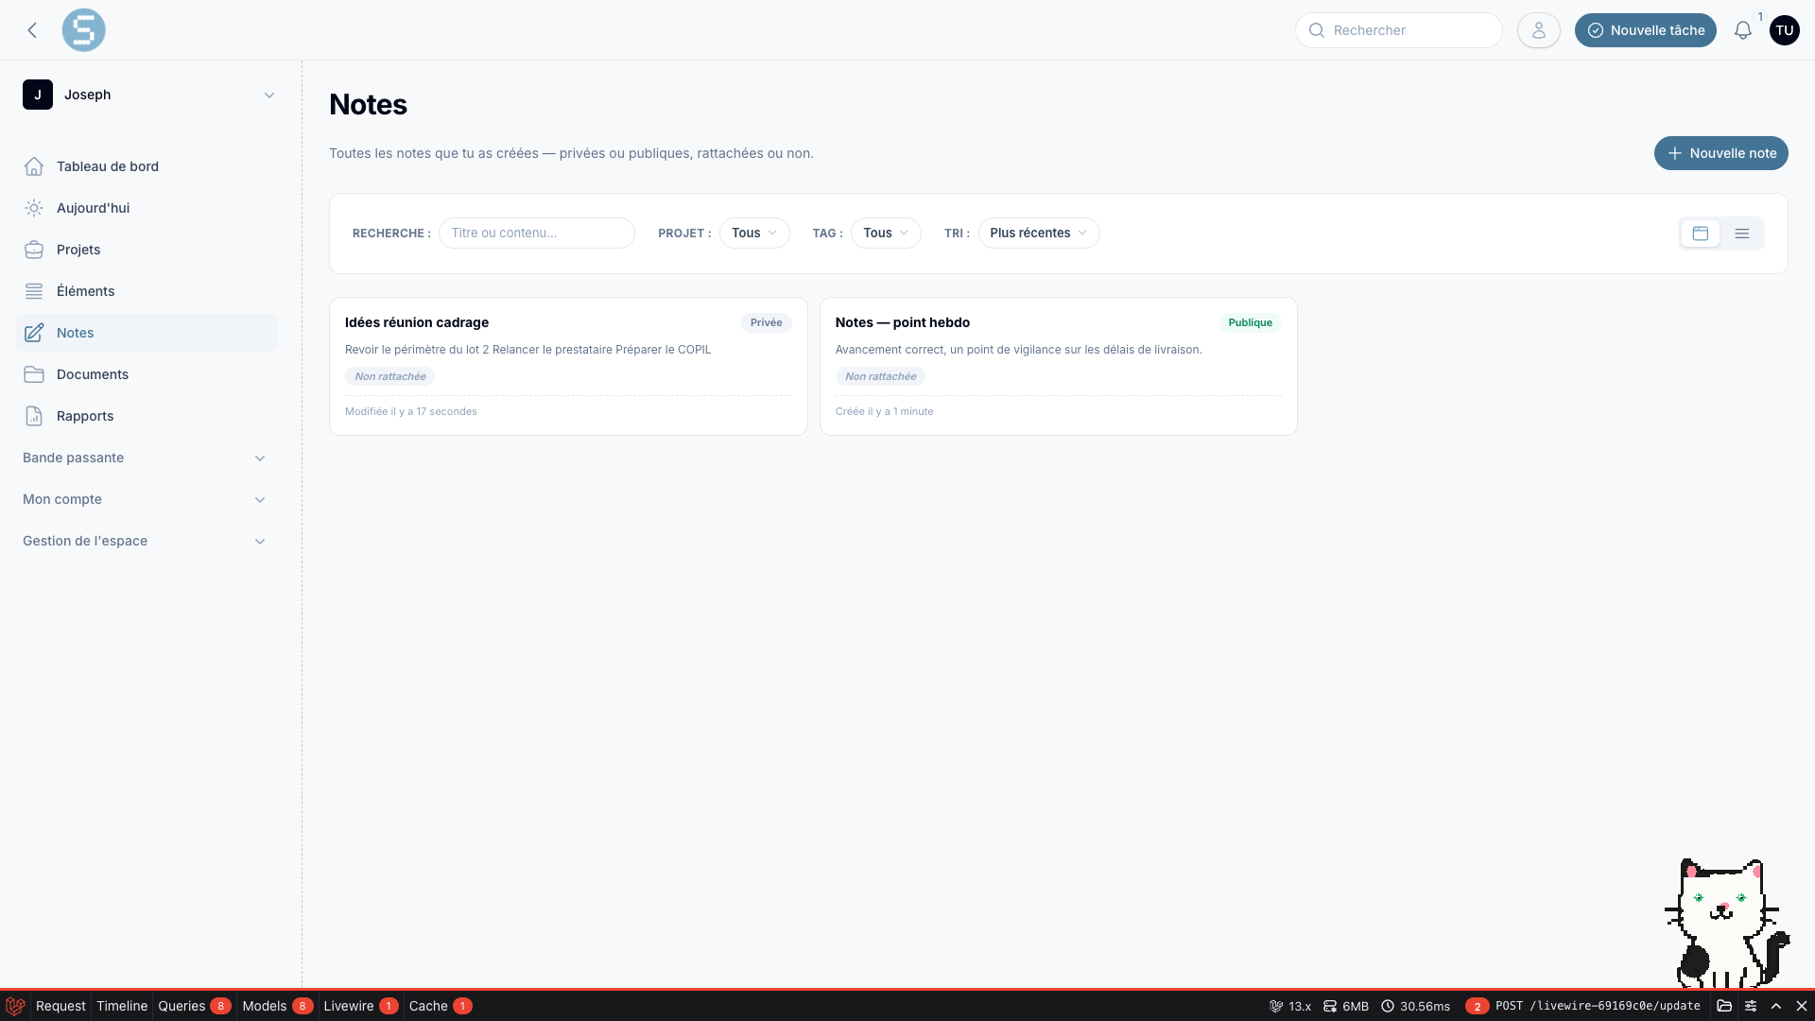Focus the Rechercher search field
This screenshot has height=1021, width=1815.
1398,30
